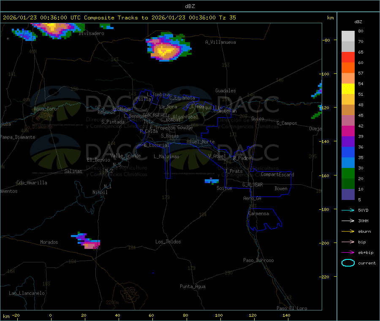Image resolution: width=380 pixels, height=321 pixels.
Task: Click the E_Escorial map label
Action: (157, 145)
